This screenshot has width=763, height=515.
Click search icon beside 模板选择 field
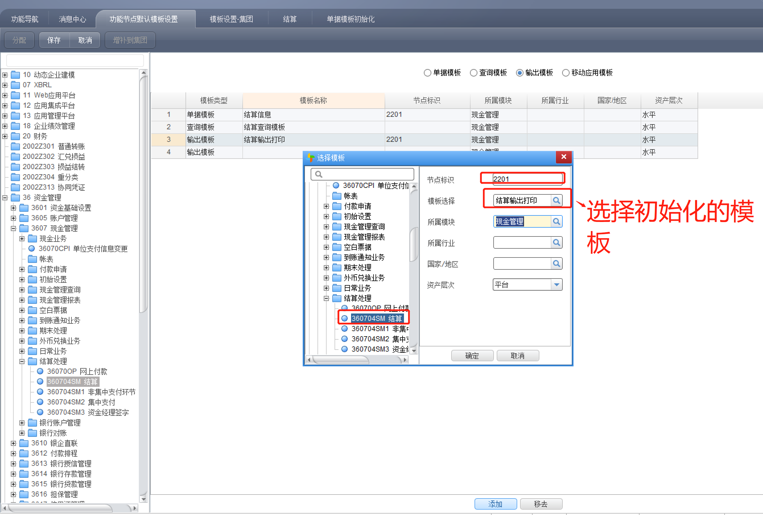point(556,200)
